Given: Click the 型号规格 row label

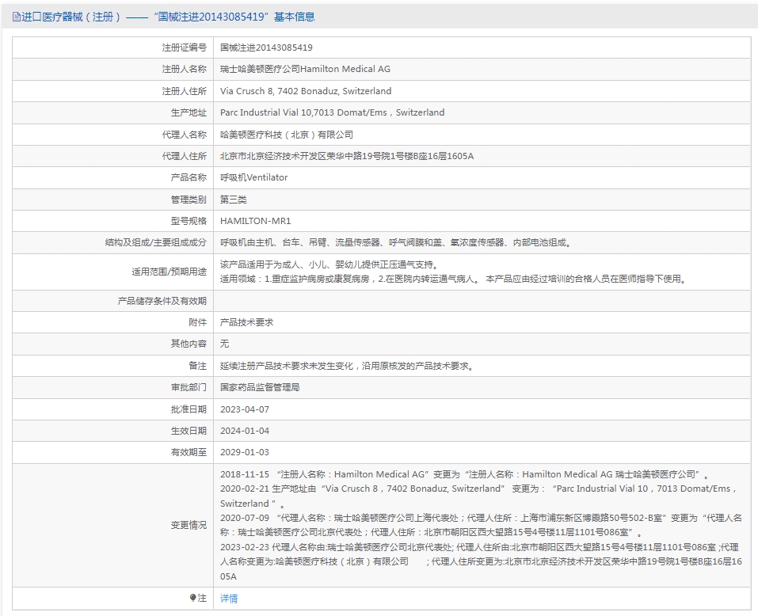Looking at the screenshot, I should coord(189,221).
